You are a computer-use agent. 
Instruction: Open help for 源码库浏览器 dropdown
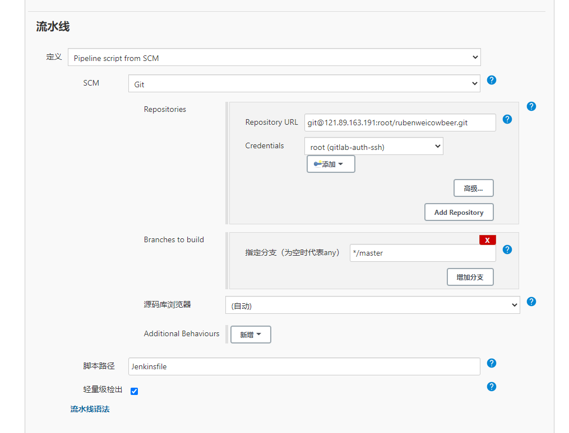[531, 302]
